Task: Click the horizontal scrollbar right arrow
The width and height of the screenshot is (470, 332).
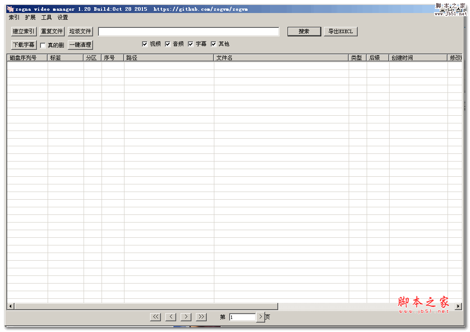Action: tap(458, 306)
